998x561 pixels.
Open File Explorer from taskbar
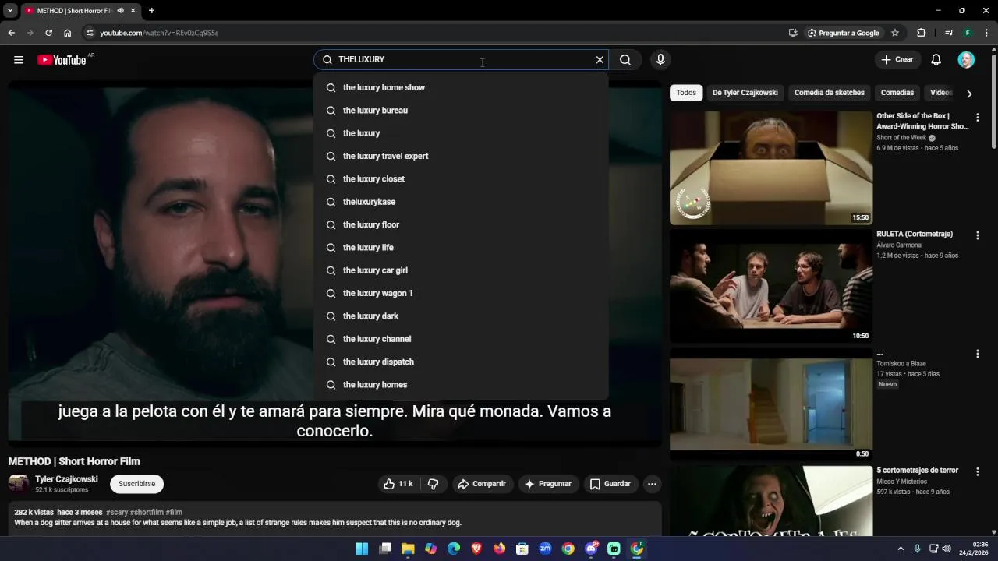tap(408, 549)
